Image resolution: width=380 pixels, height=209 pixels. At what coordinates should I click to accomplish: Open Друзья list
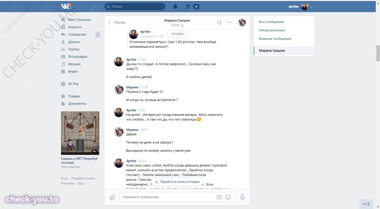74,42
